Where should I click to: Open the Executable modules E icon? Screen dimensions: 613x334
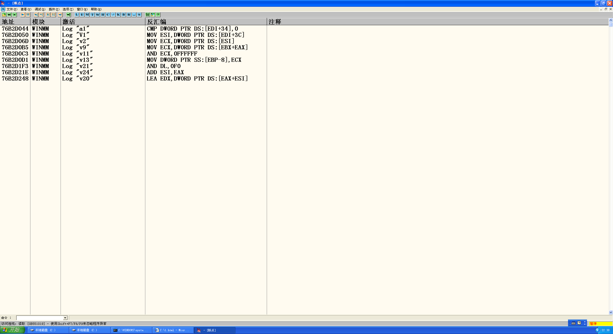point(82,15)
